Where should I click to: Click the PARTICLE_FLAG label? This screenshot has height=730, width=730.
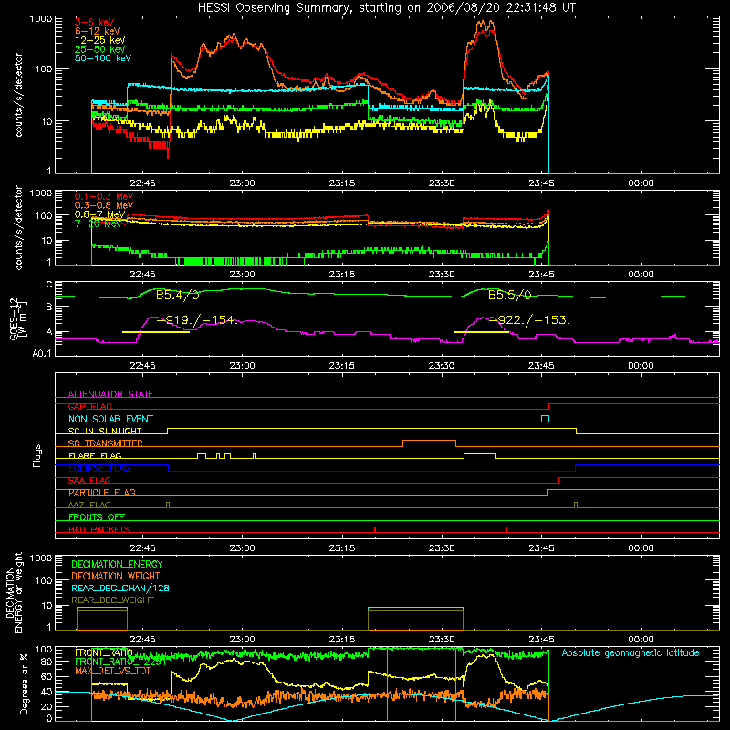point(102,493)
